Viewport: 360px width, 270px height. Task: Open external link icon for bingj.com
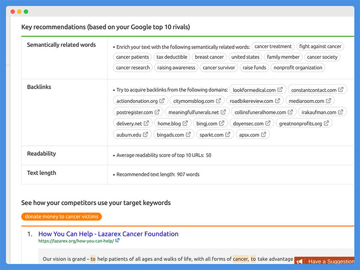(x=221, y=123)
